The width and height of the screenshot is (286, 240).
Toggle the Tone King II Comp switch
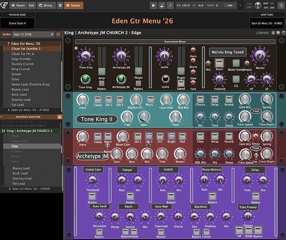(98, 100)
